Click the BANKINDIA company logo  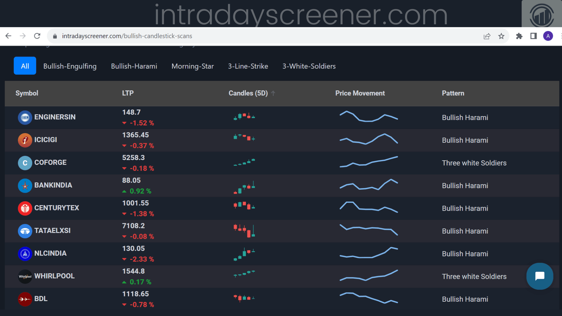tap(25, 186)
